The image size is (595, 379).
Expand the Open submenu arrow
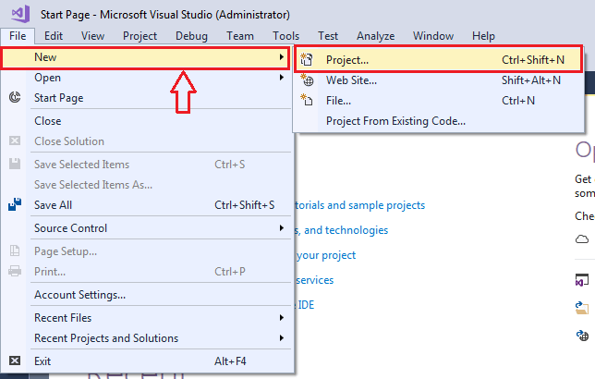coord(282,78)
